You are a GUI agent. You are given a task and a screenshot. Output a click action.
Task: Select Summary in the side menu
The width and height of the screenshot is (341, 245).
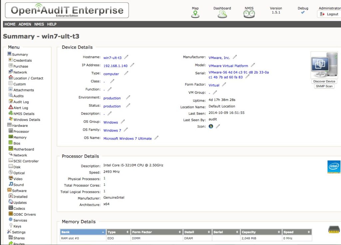(20, 54)
